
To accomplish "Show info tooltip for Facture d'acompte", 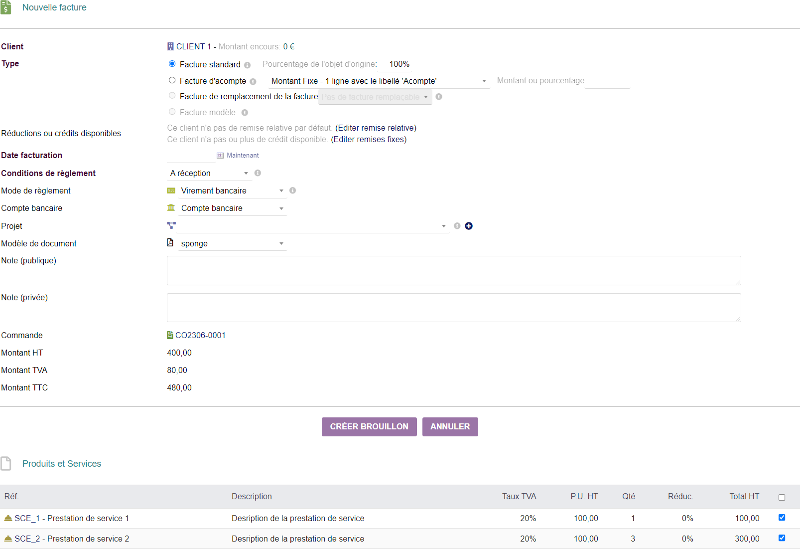I will [x=253, y=81].
